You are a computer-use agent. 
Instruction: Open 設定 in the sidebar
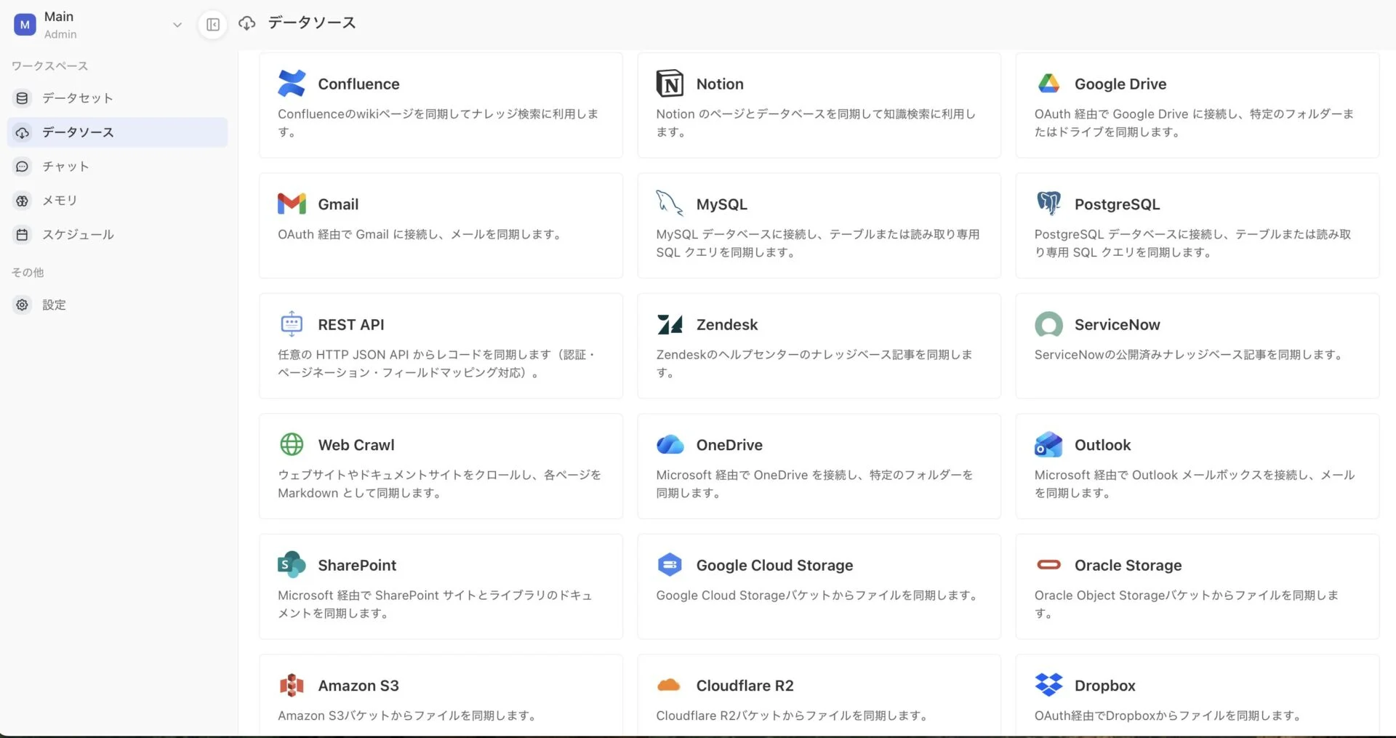117,305
